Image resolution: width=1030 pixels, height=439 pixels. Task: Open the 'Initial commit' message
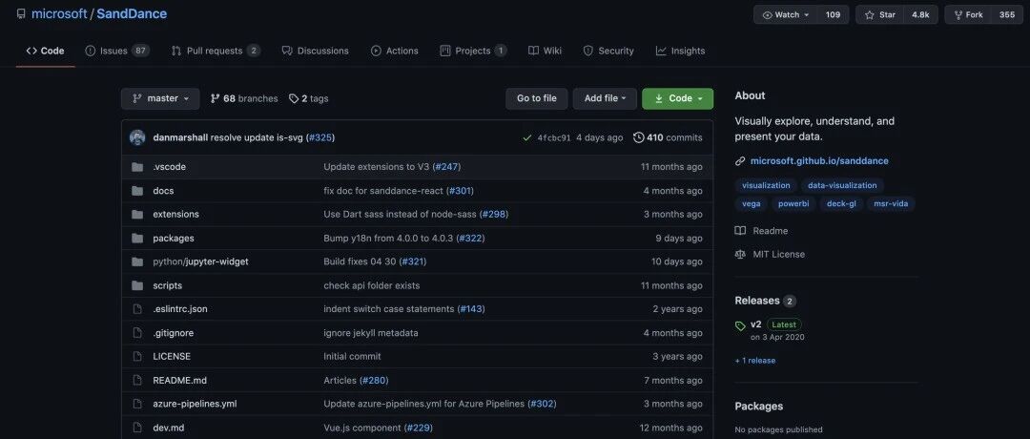coord(352,356)
